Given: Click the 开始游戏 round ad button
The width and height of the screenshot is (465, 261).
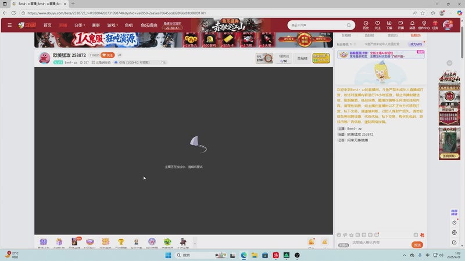Looking at the screenshot, I should coord(305,40).
